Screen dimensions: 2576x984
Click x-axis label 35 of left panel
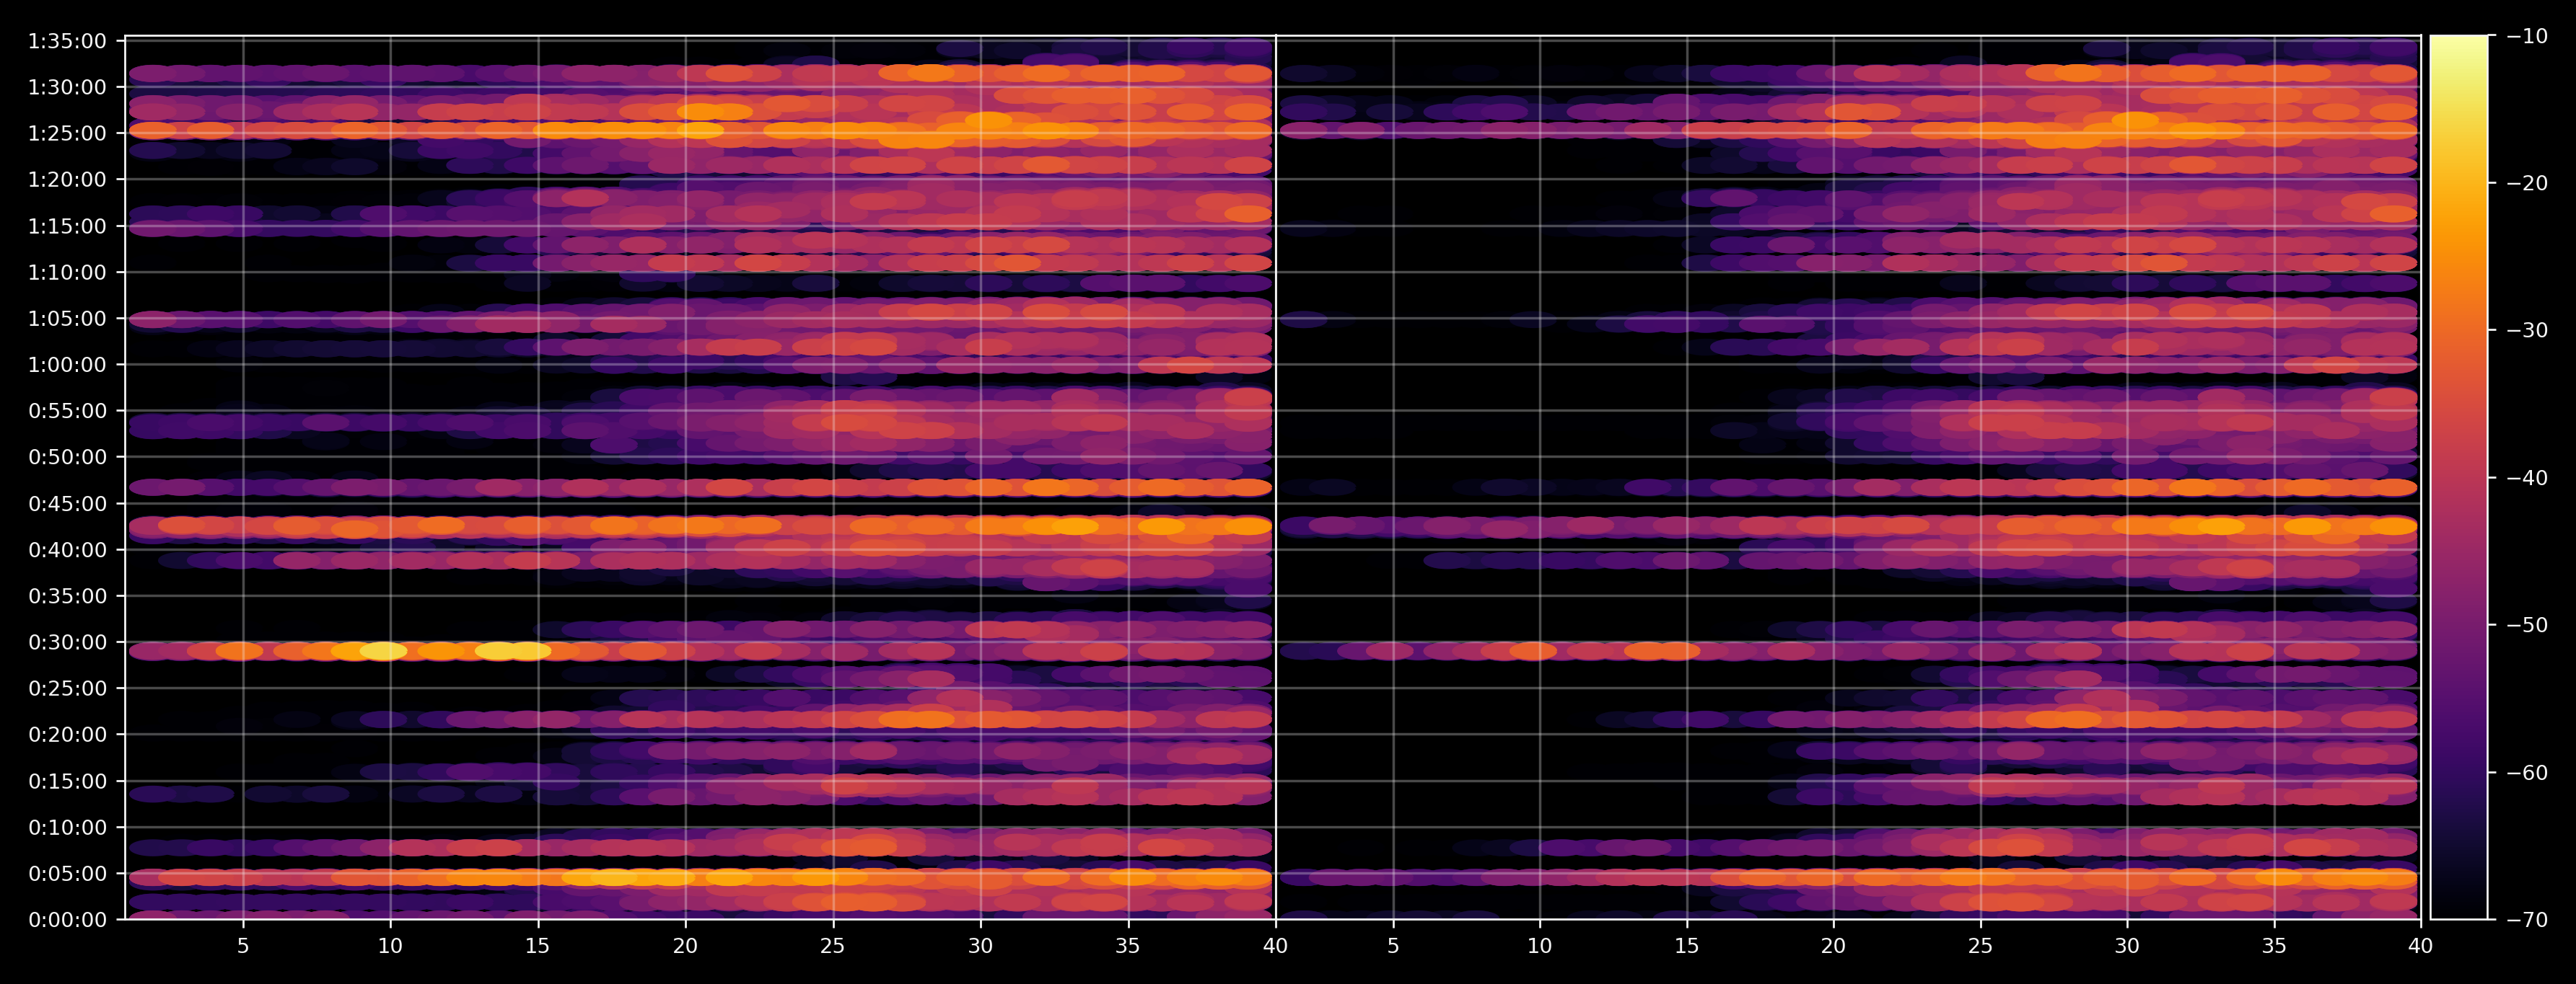point(1128,945)
